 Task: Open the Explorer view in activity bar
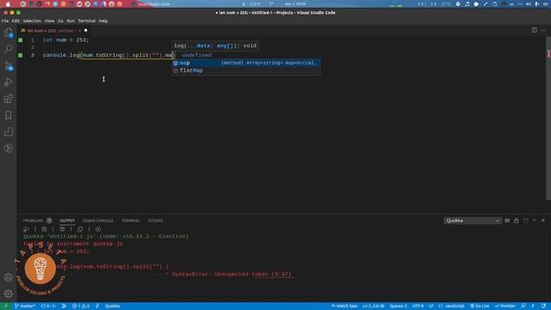tap(8, 33)
